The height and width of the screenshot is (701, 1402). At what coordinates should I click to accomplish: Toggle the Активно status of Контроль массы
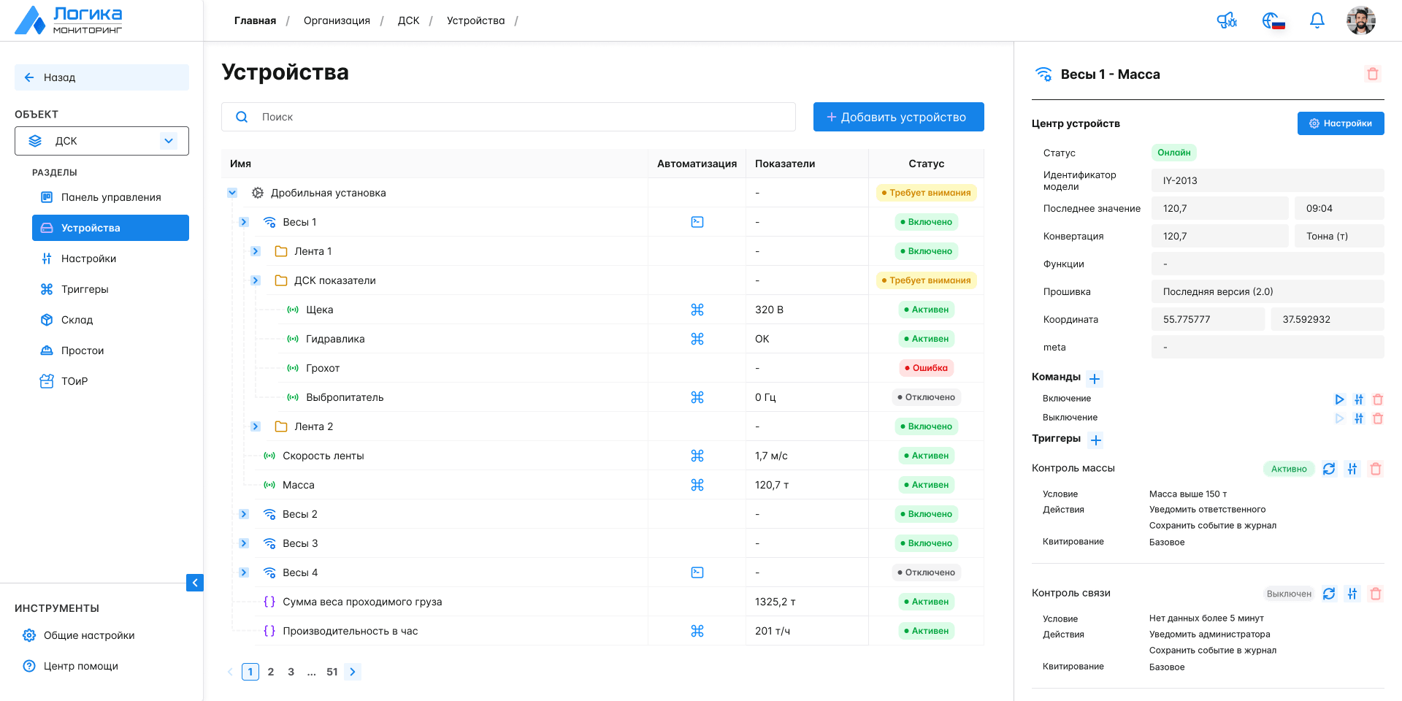tap(1289, 469)
